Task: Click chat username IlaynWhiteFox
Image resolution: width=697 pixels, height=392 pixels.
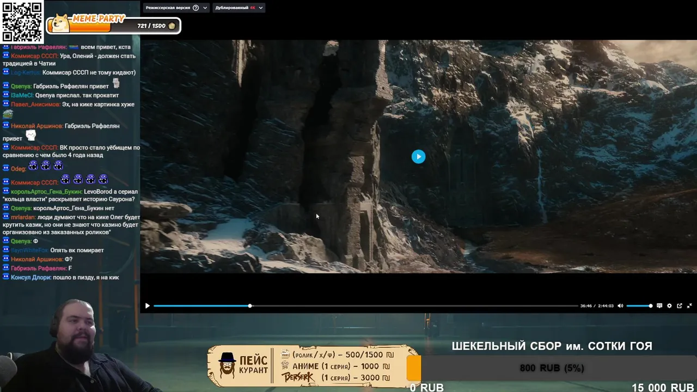Action: click(29, 250)
